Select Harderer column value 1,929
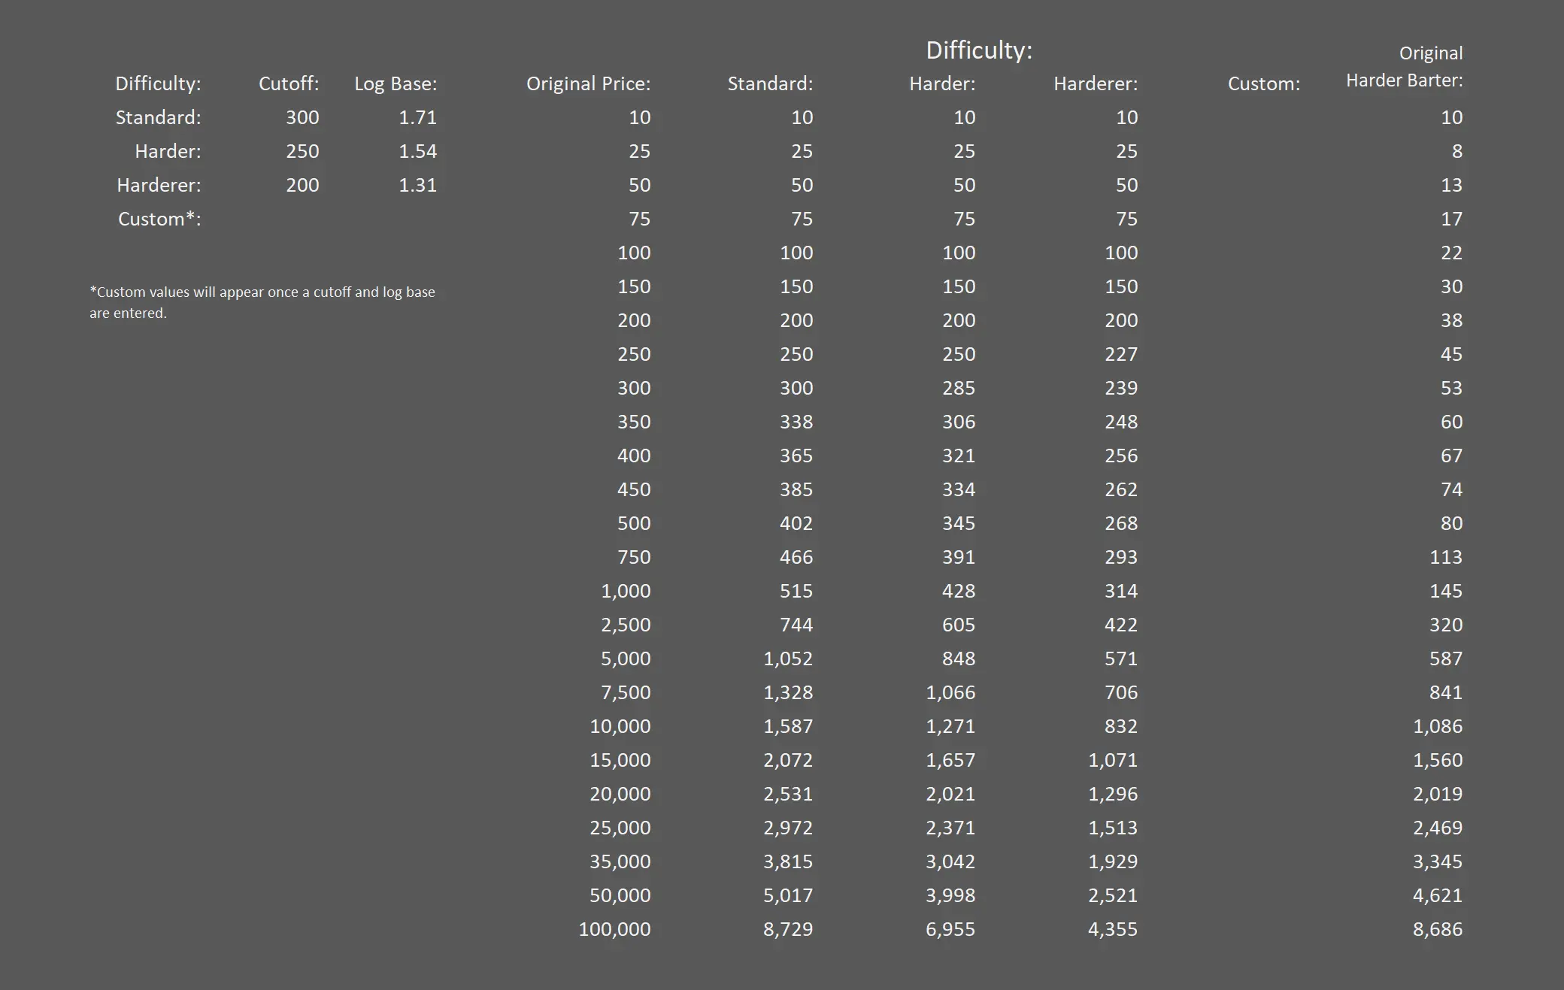 (1113, 861)
